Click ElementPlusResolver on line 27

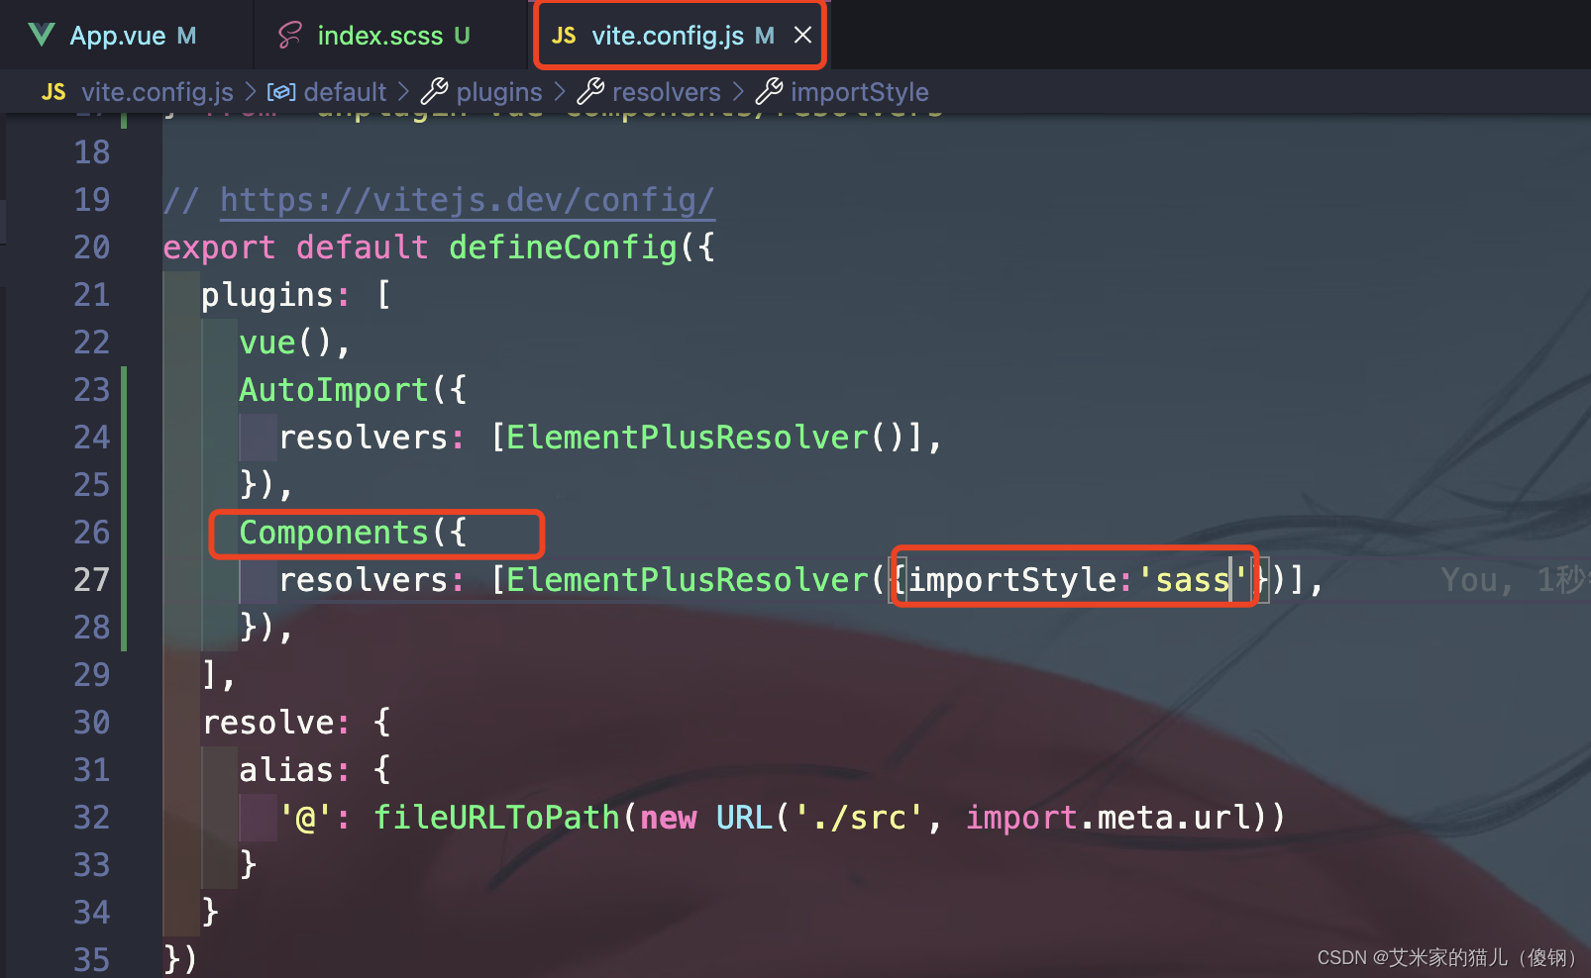[688, 580]
